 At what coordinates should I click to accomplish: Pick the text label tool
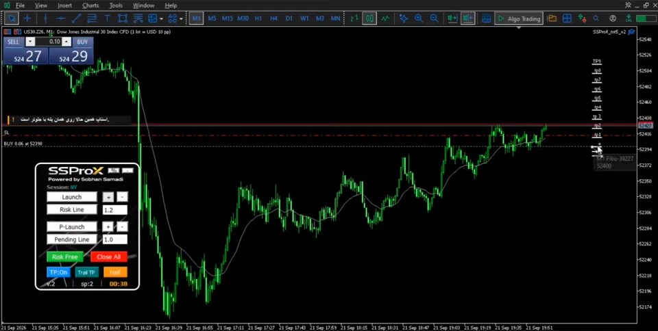(x=107, y=18)
